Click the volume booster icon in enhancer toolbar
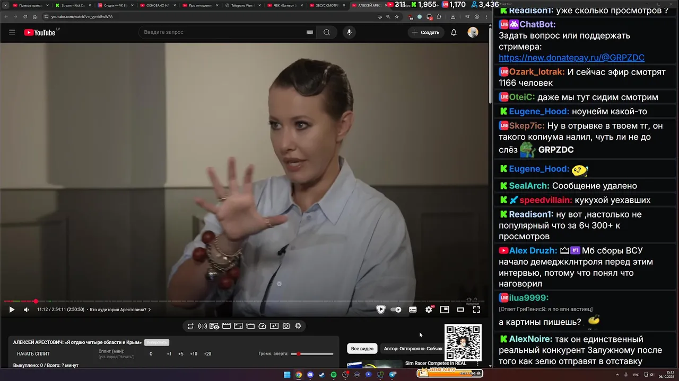Viewport: 679px width, 381px height. [203, 326]
